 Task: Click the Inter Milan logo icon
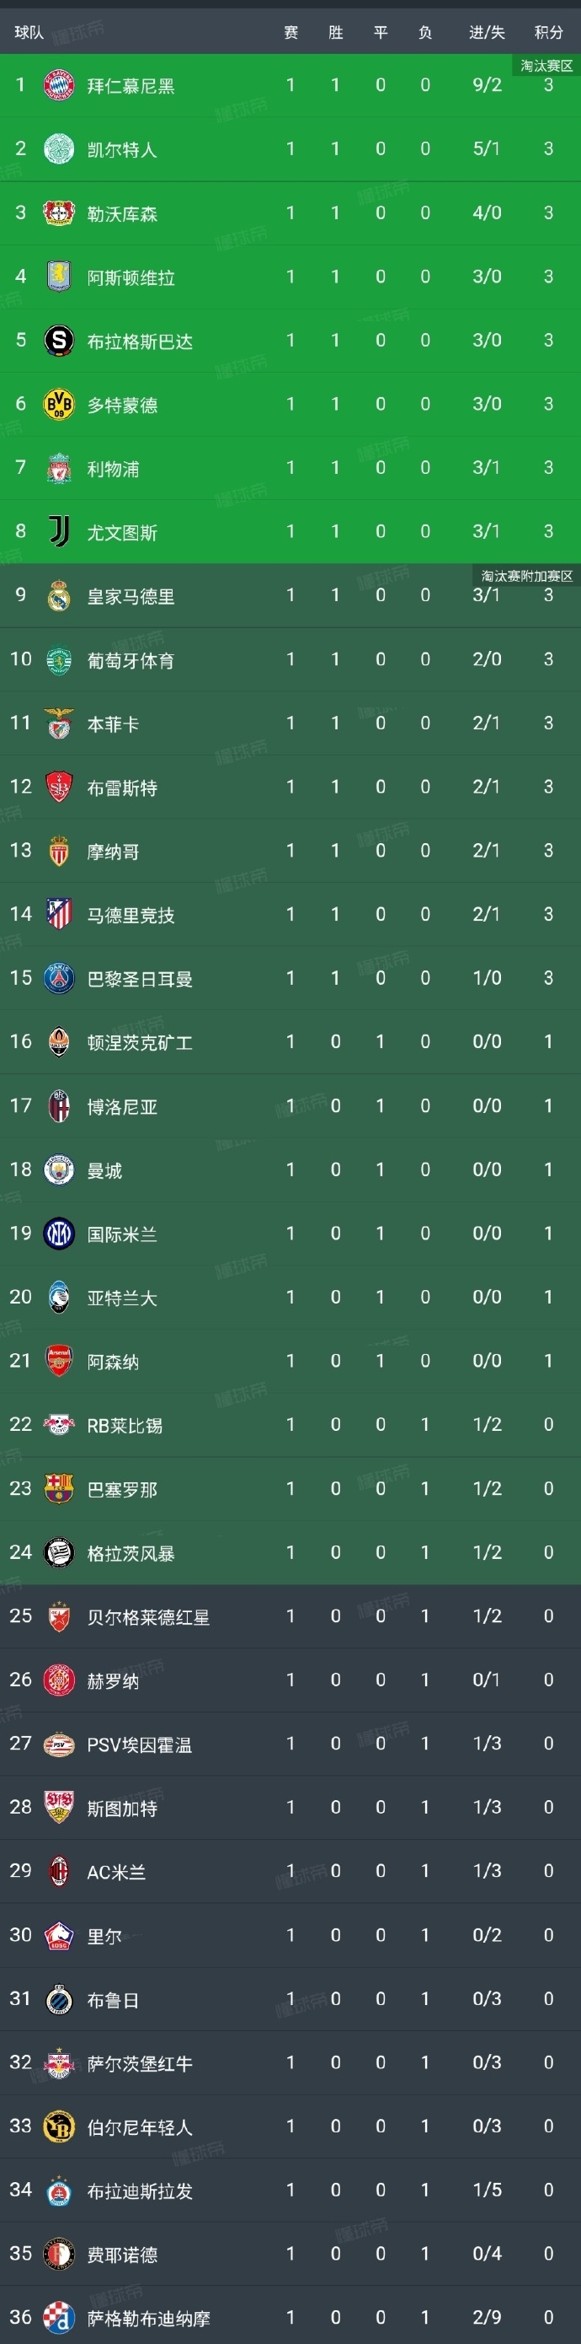[x=59, y=1233]
